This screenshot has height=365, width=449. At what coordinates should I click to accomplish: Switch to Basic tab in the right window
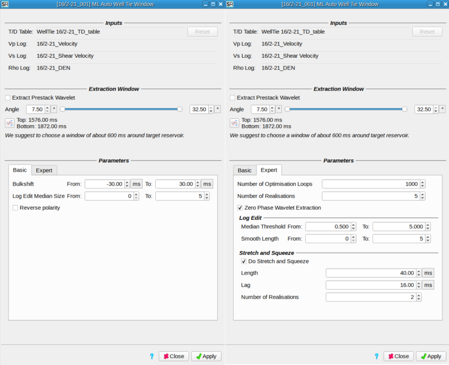pyautogui.click(x=244, y=170)
